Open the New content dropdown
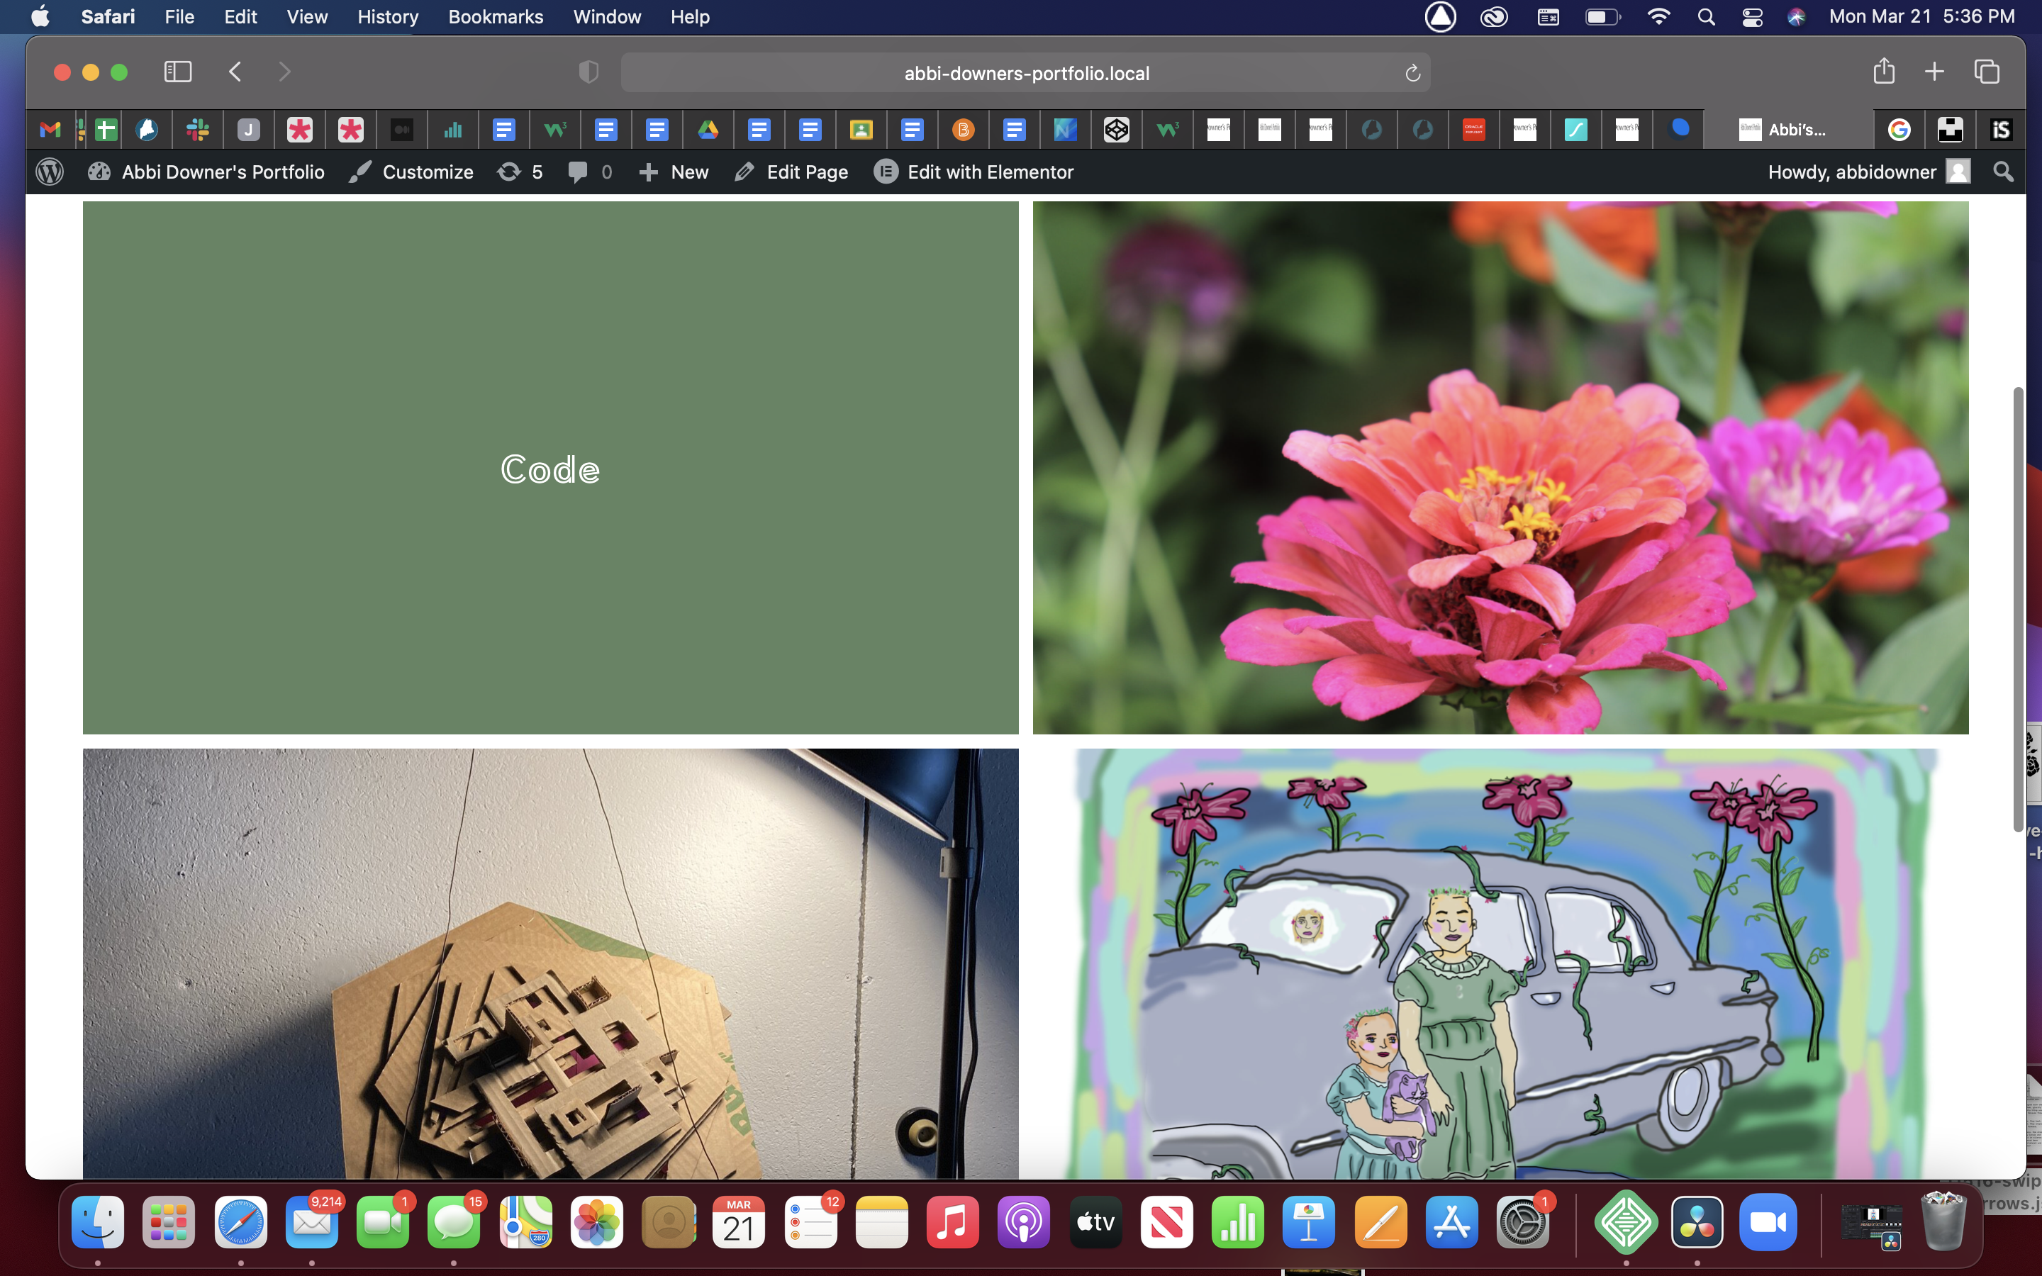Viewport: 2042px width, 1276px height. (674, 172)
